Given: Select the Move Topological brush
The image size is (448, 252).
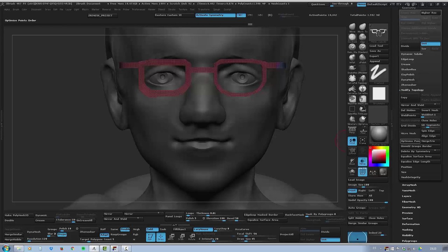Looking at the screenshot, I should point(363,28).
